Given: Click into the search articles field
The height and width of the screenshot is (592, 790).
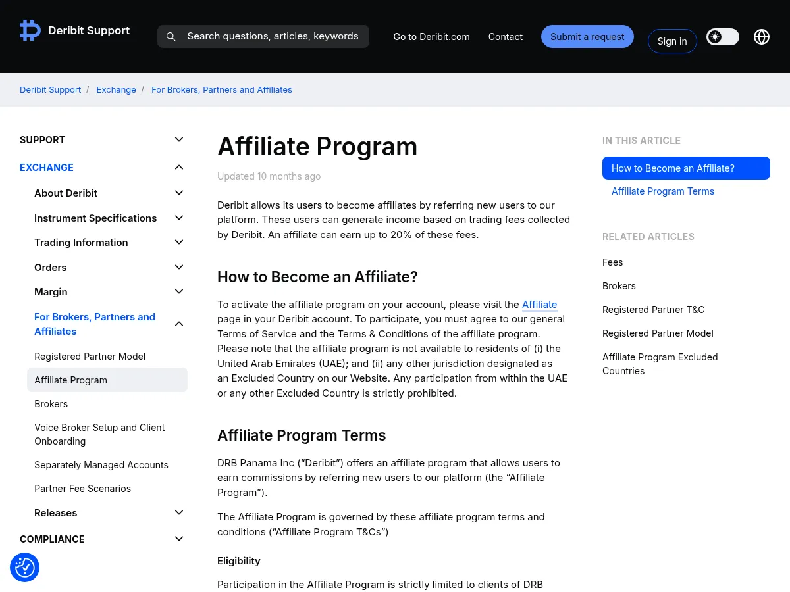Looking at the screenshot, I should tap(273, 36).
